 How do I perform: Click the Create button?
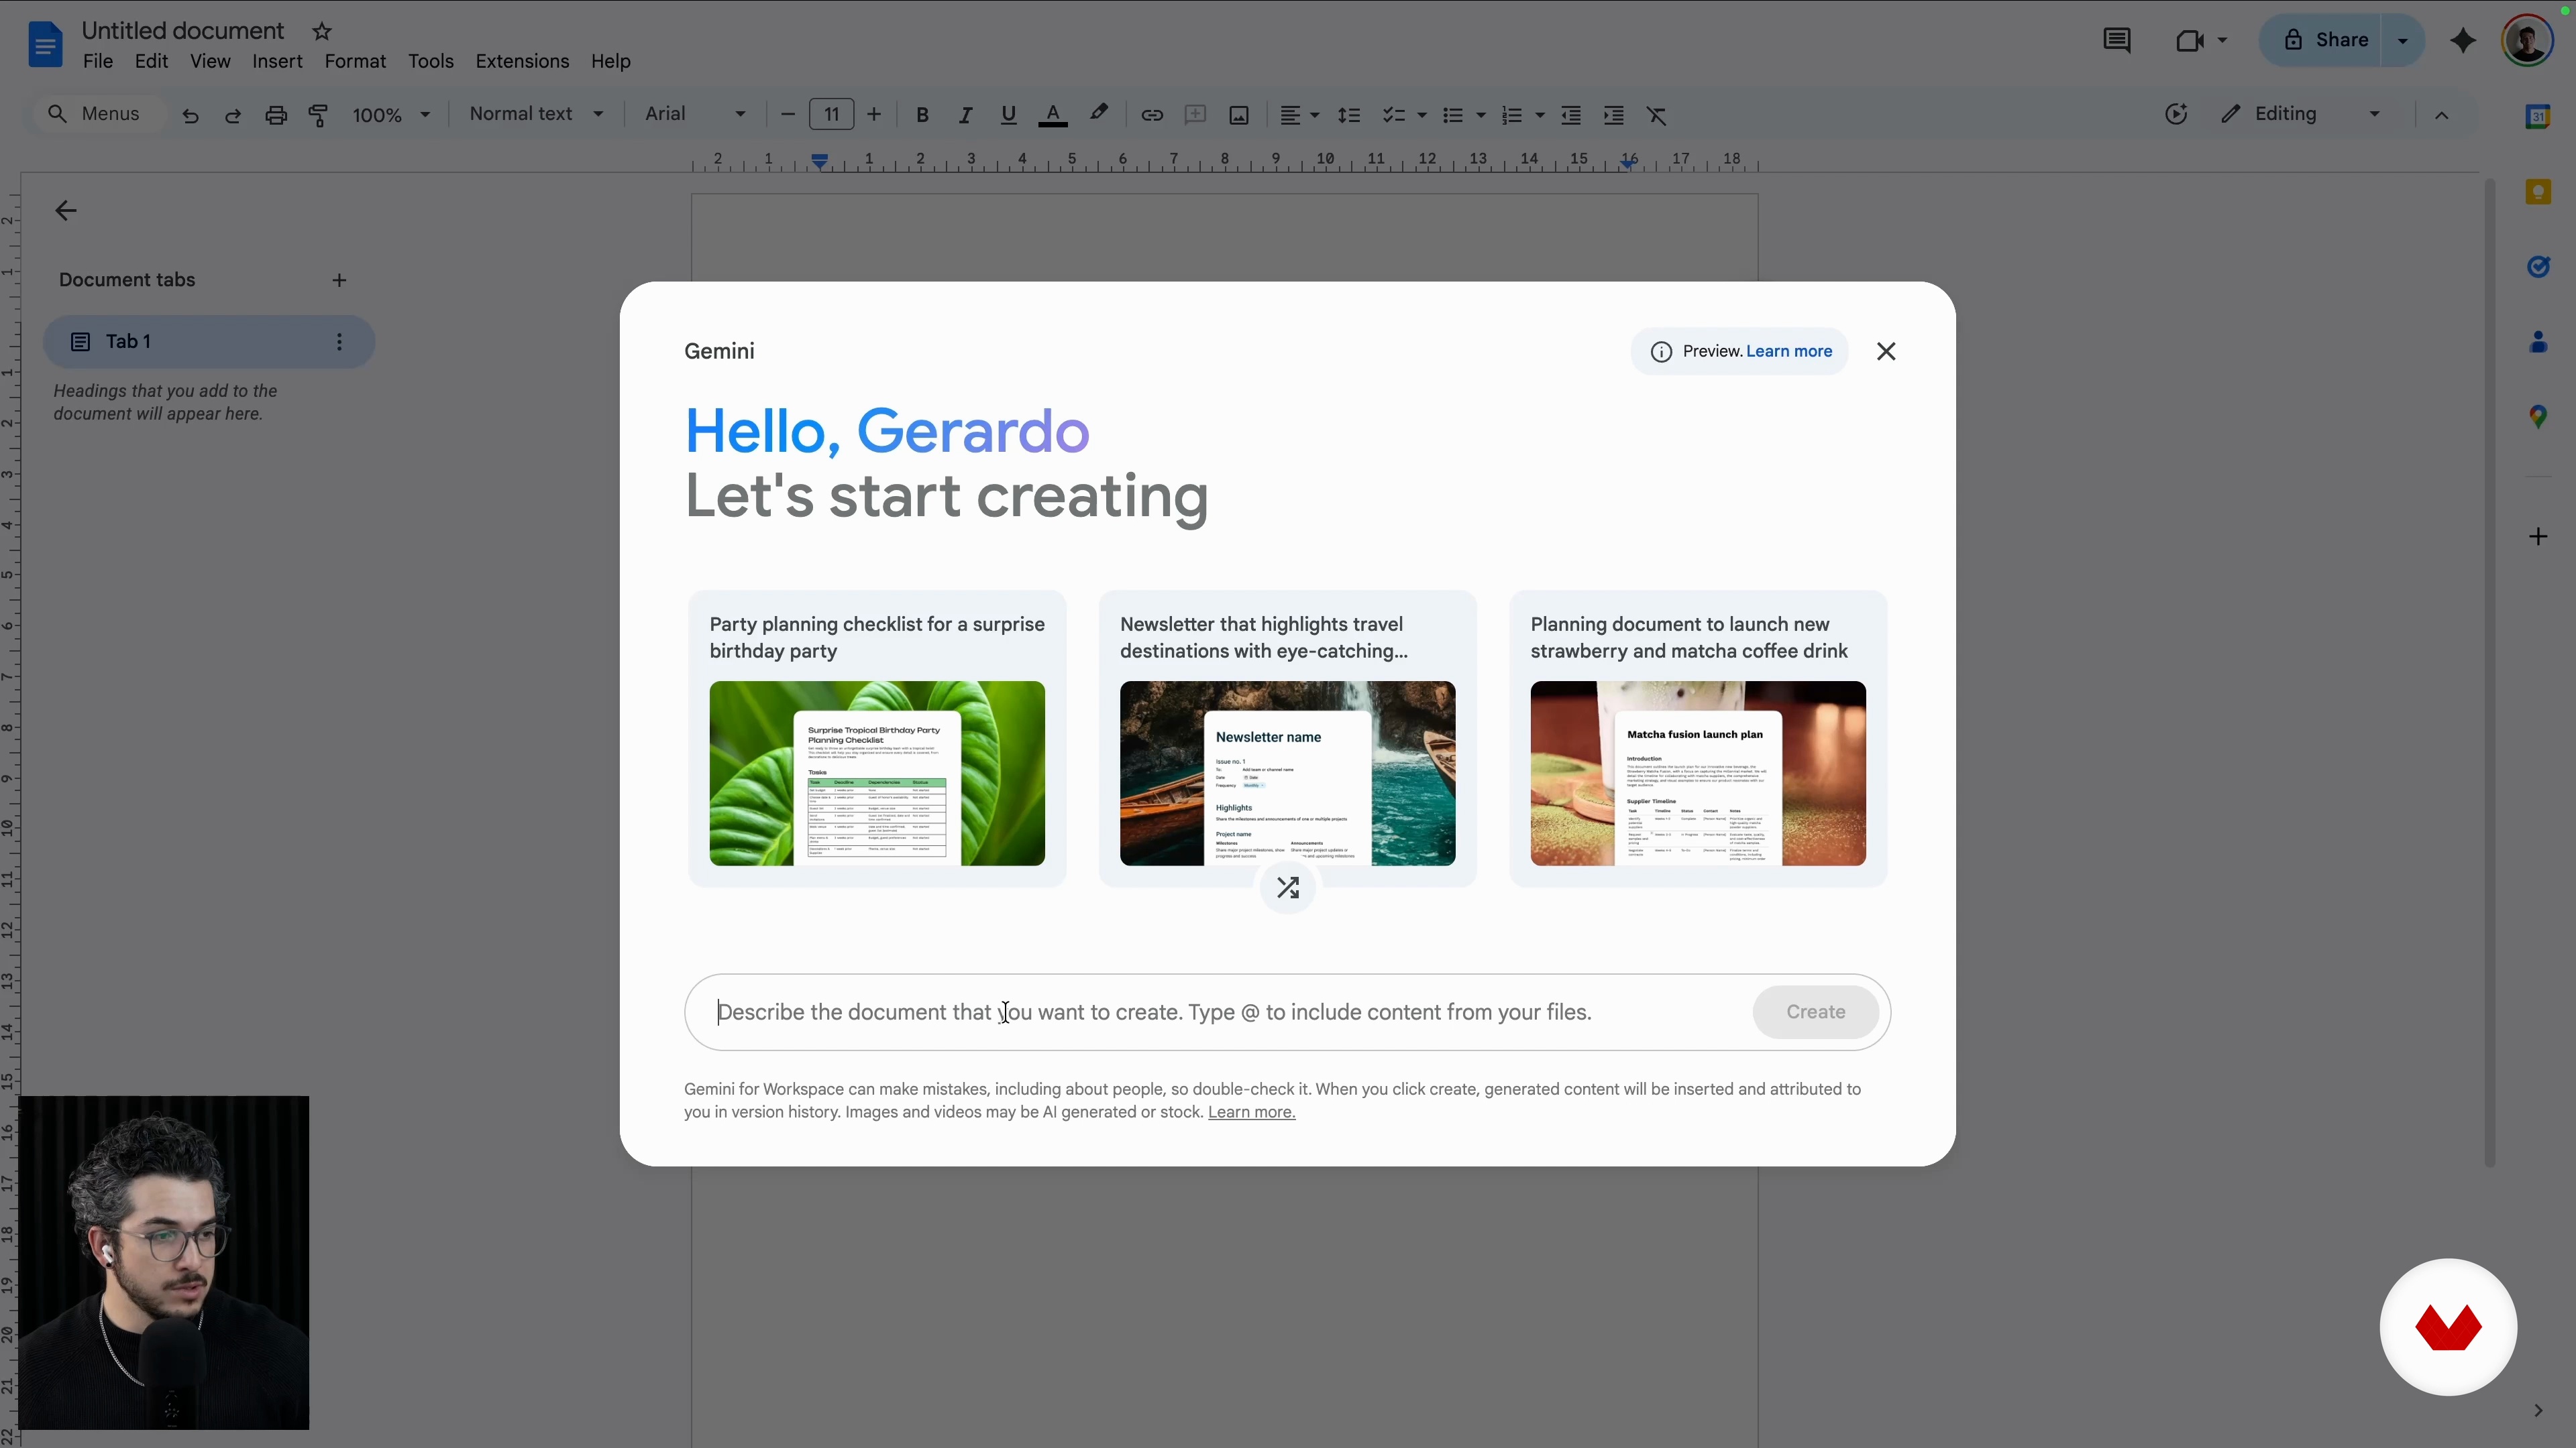pyautogui.click(x=1816, y=1012)
